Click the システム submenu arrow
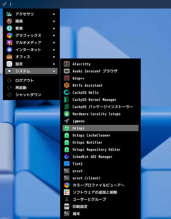This screenshot has width=171, height=219. 54,71
